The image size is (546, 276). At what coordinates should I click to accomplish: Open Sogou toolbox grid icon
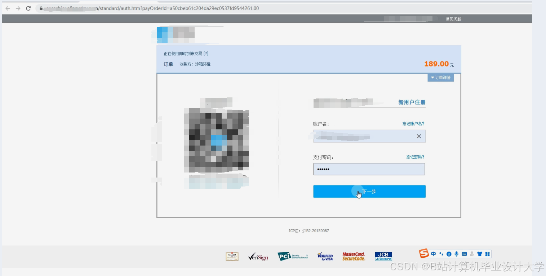click(488, 254)
